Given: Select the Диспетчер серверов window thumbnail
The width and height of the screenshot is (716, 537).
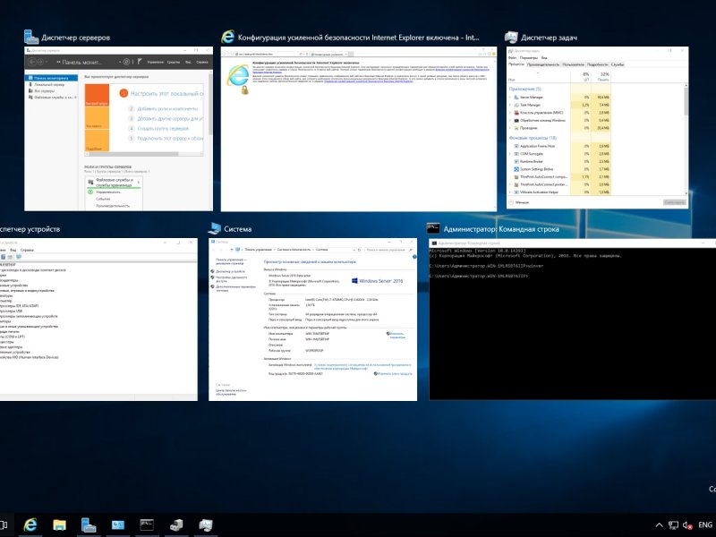Looking at the screenshot, I should point(119,129).
